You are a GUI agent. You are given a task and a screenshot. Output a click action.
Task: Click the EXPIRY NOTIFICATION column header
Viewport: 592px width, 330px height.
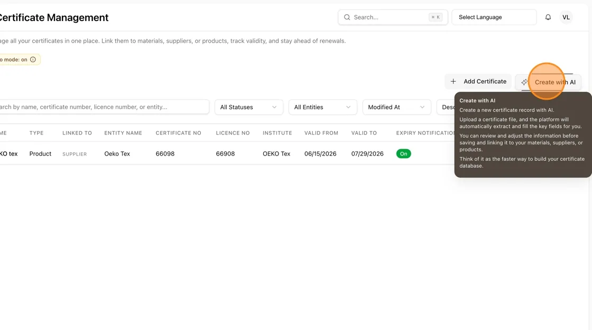(425, 133)
